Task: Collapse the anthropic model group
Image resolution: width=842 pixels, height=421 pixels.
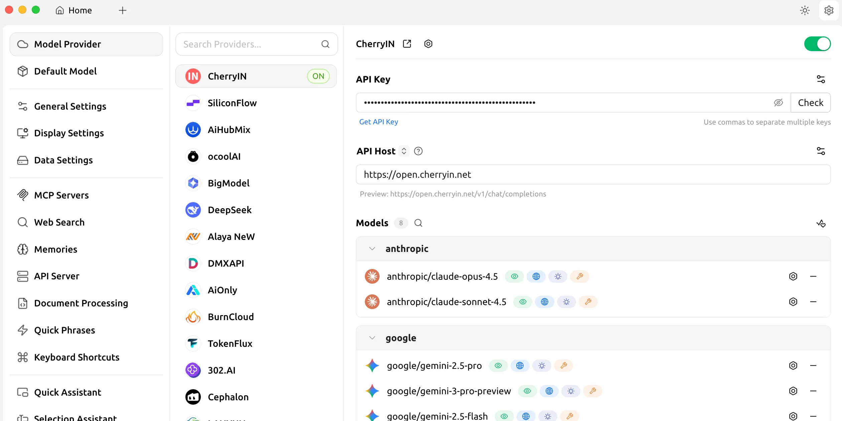Action: pos(372,249)
